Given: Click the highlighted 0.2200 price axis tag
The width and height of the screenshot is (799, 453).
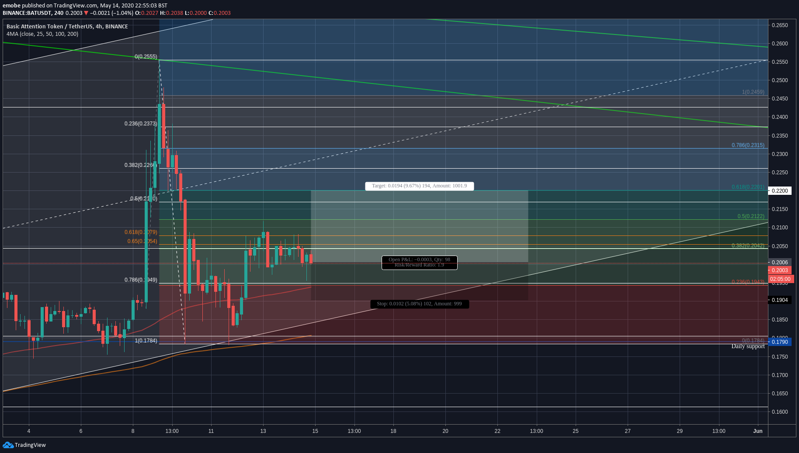Looking at the screenshot, I should (780, 191).
